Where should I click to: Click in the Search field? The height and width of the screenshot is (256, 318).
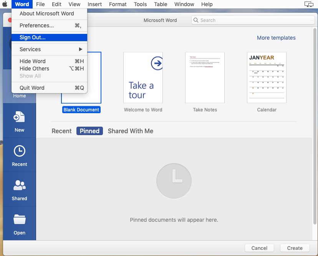(x=253, y=20)
